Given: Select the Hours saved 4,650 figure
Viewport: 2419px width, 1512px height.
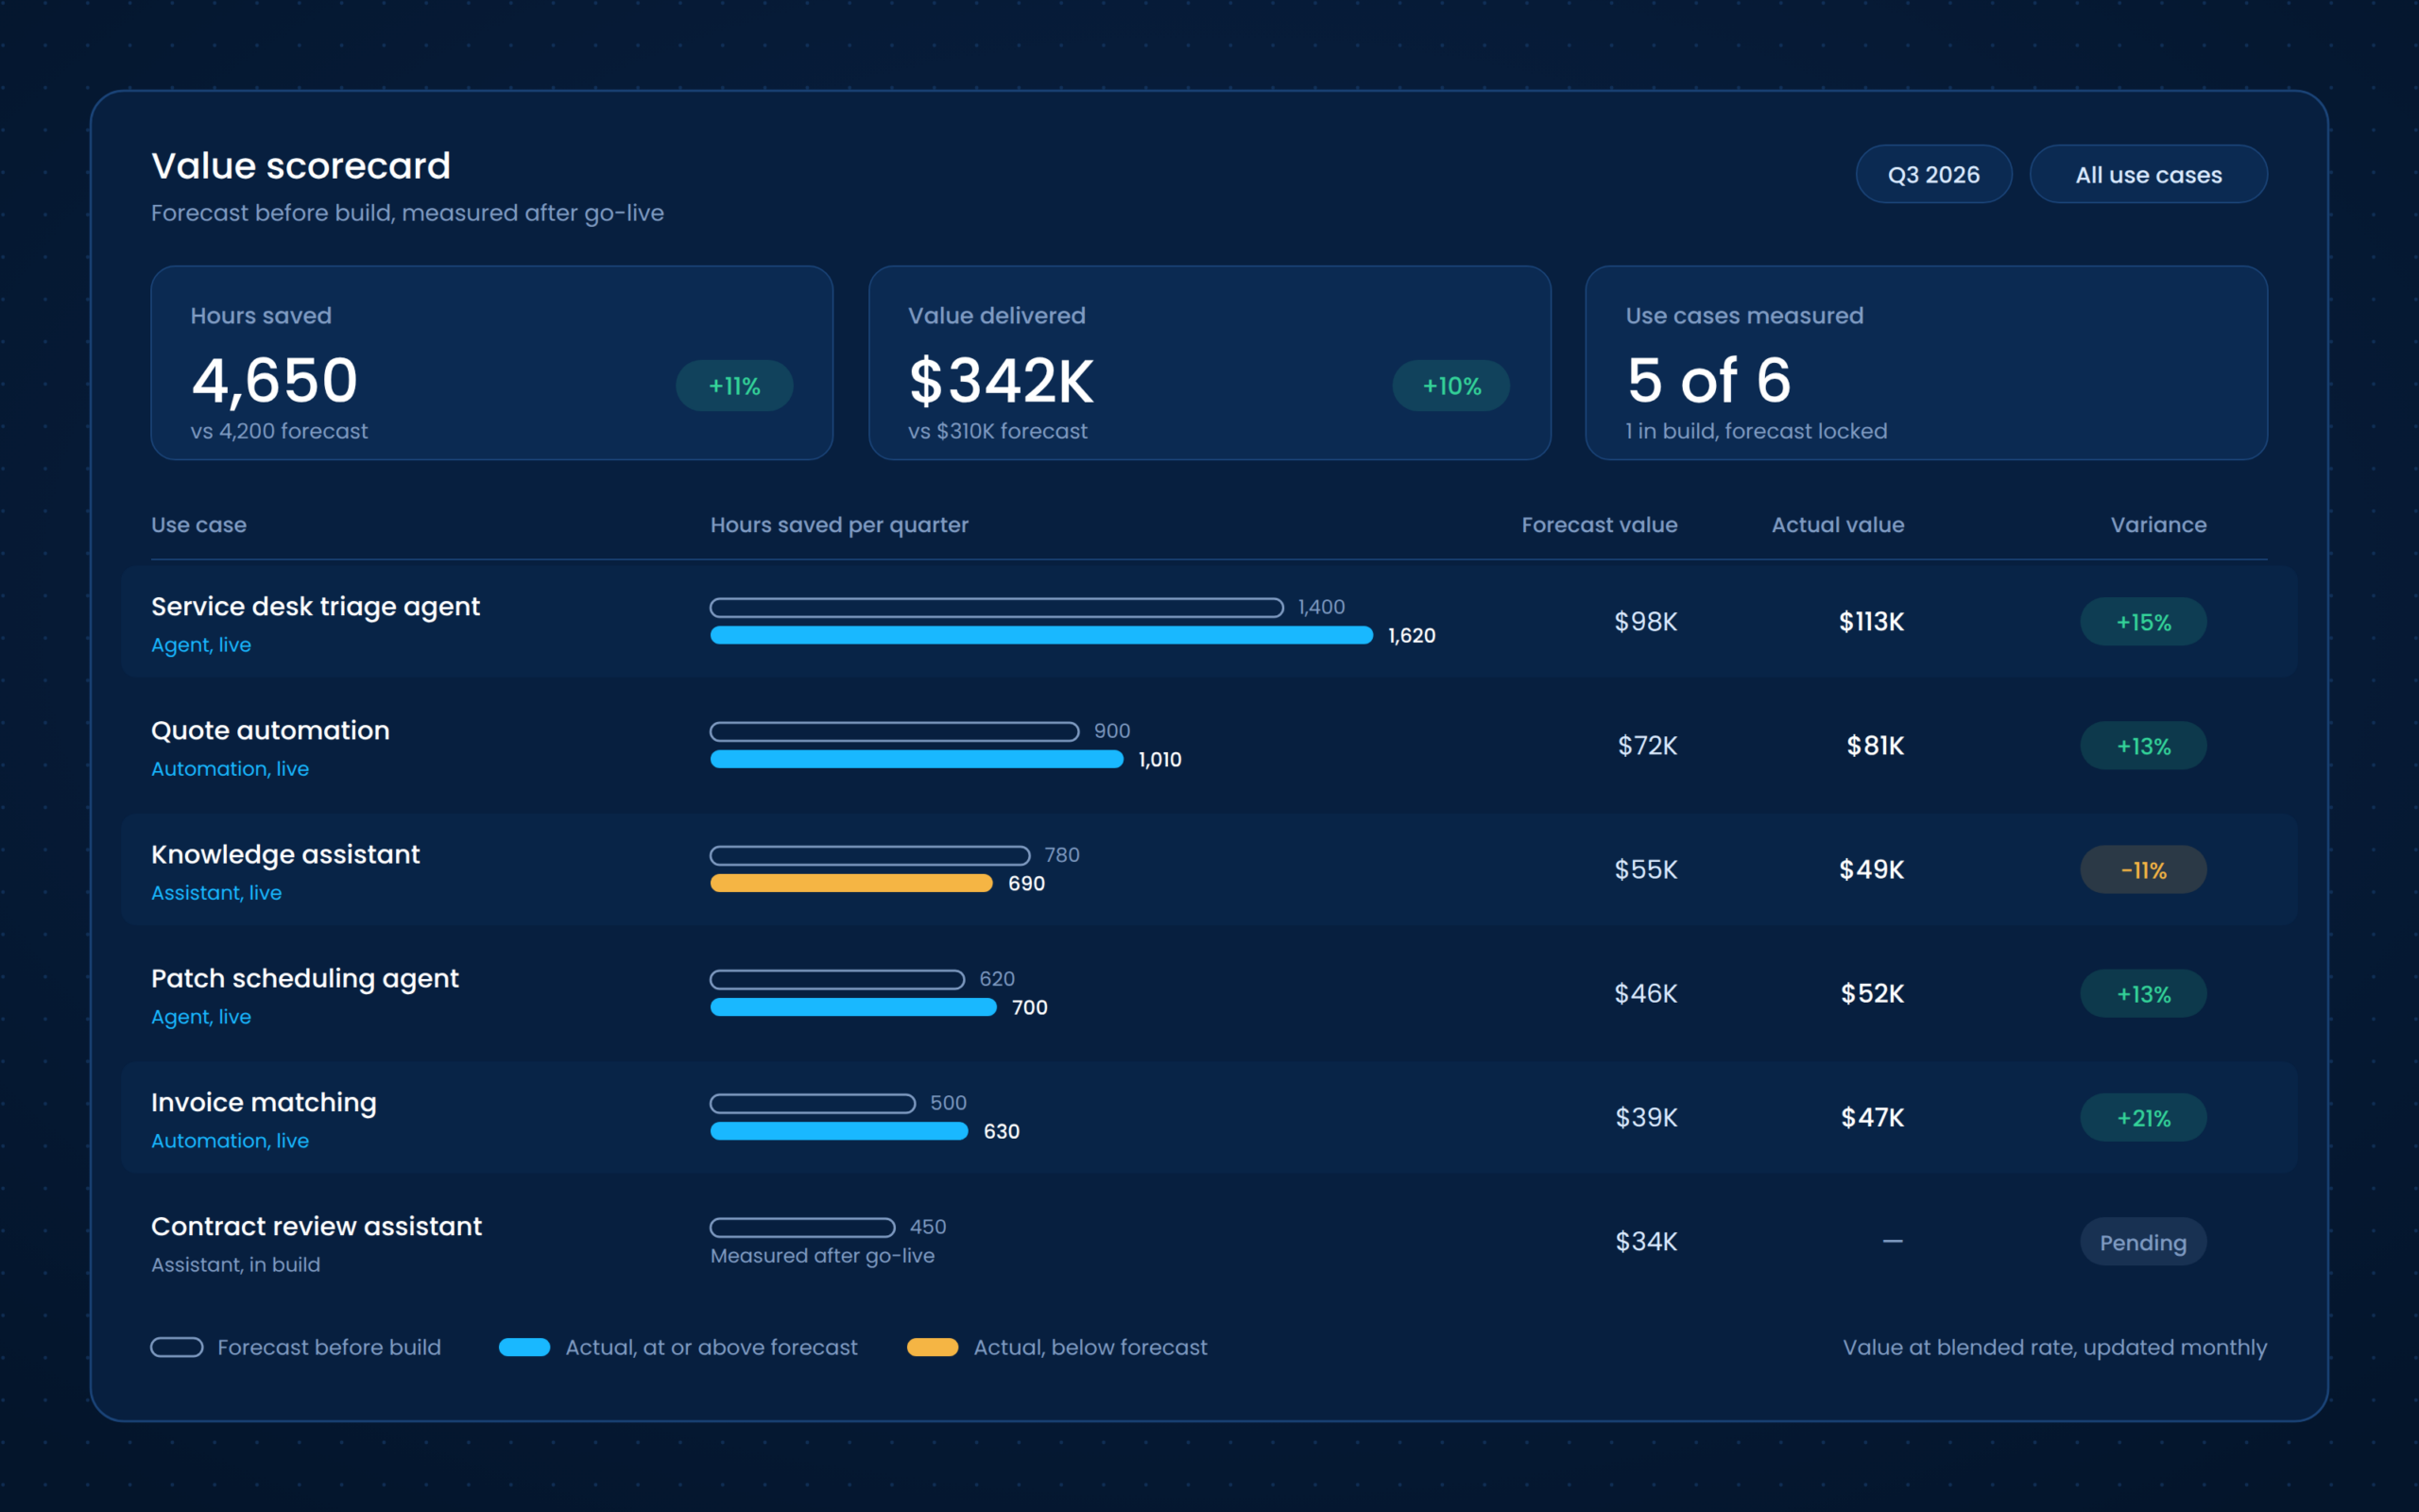Looking at the screenshot, I should click(x=274, y=381).
